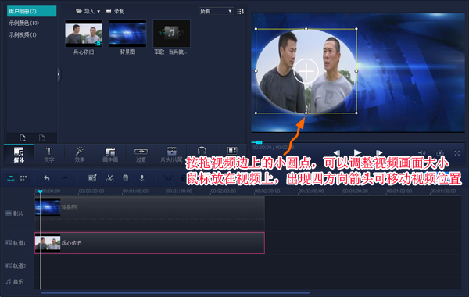Click the top-right corner resize handle
The image size is (469, 297).
pos(356,29)
